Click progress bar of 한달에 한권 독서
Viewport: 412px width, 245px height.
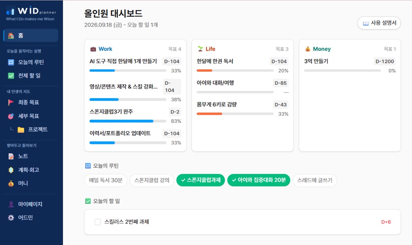pos(235,70)
